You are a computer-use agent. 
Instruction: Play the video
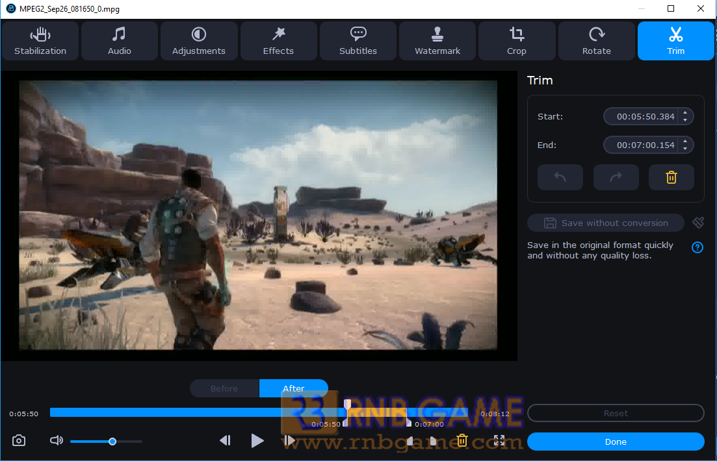click(257, 440)
